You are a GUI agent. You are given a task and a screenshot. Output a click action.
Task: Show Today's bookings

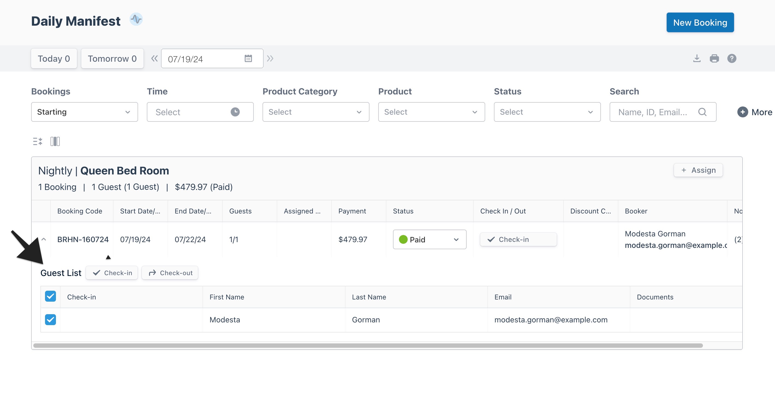tap(54, 58)
